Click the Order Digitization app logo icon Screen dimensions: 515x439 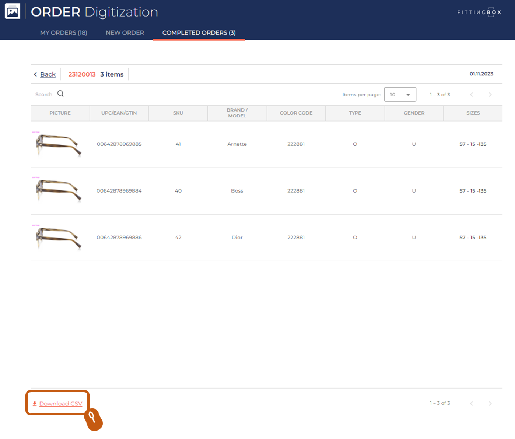pyautogui.click(x=13, y=11)
